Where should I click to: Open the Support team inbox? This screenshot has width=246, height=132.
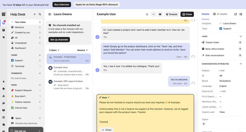(x=26, y=60)
